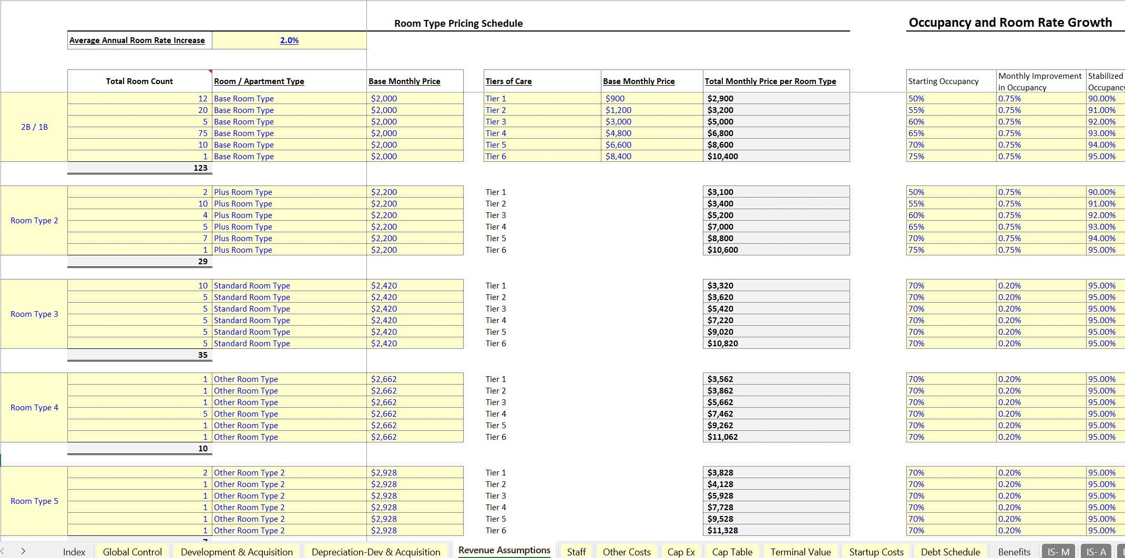Open the Benefits sheet tab

pyautogui.click(x=1014, y=552)
